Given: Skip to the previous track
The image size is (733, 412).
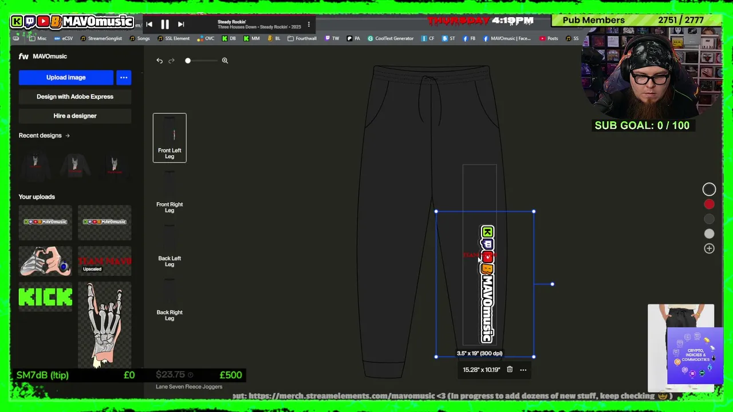Looking at the screenshot, I should coord(149,24).
